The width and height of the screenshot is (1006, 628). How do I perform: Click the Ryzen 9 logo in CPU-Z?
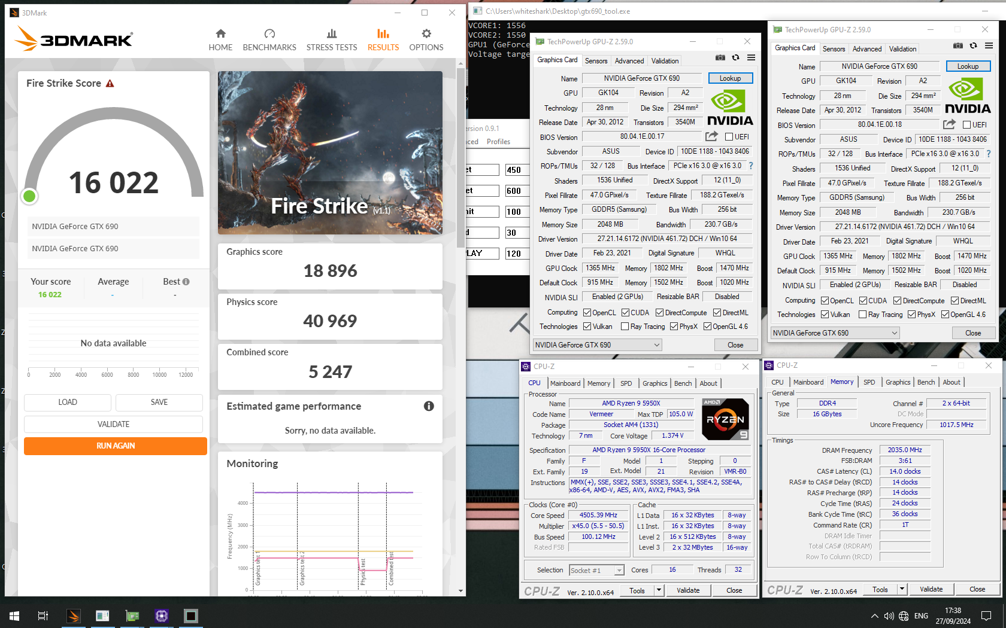725,419
